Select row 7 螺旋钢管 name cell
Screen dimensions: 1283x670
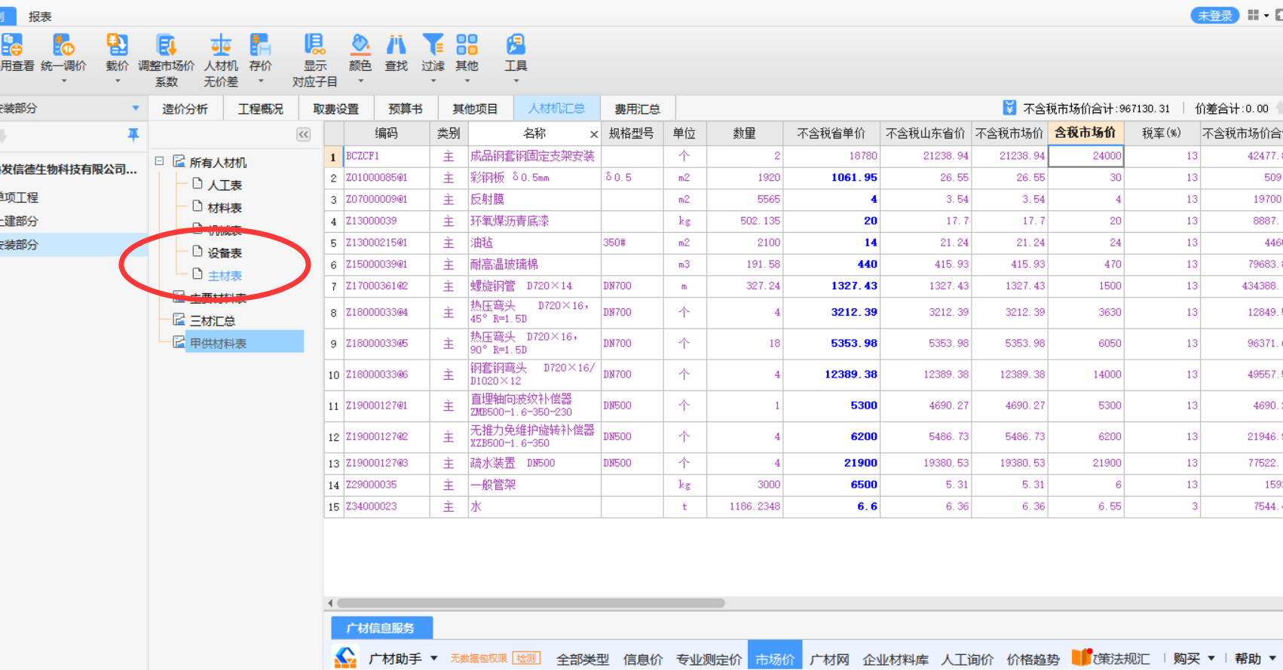coord(534,286)
